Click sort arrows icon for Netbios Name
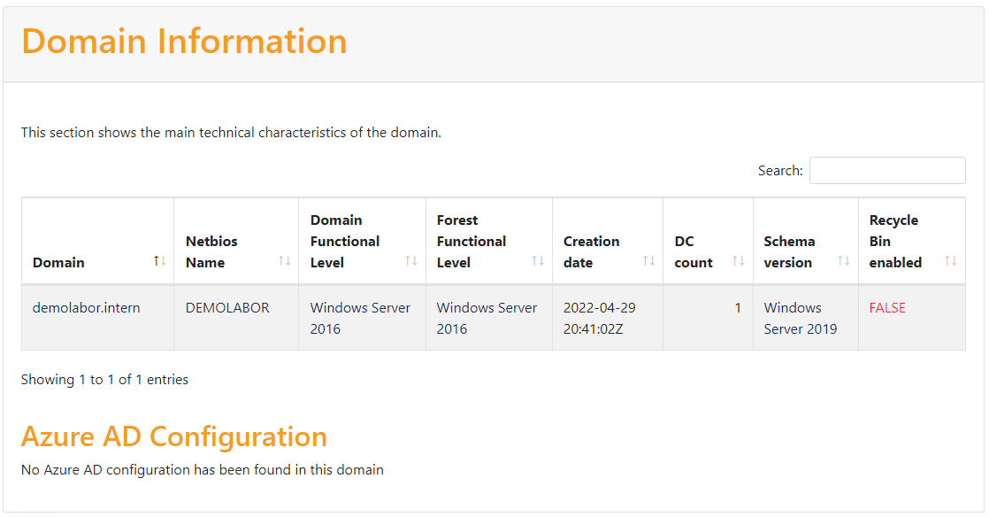This screenshot has height=517, width=989. click(285, 260)
